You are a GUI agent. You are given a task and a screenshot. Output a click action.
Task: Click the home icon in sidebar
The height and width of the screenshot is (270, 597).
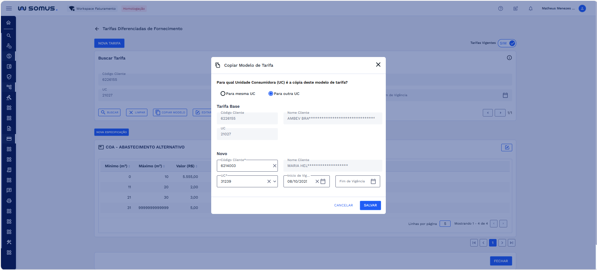point(9,23)
